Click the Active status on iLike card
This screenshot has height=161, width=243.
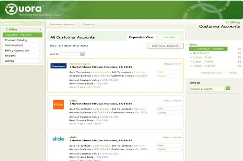click(177, 101)
